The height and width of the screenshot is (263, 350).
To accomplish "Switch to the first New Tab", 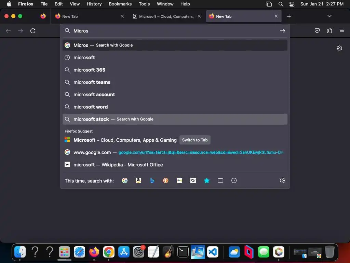I will pyautogui.click(x=89, y=16).
